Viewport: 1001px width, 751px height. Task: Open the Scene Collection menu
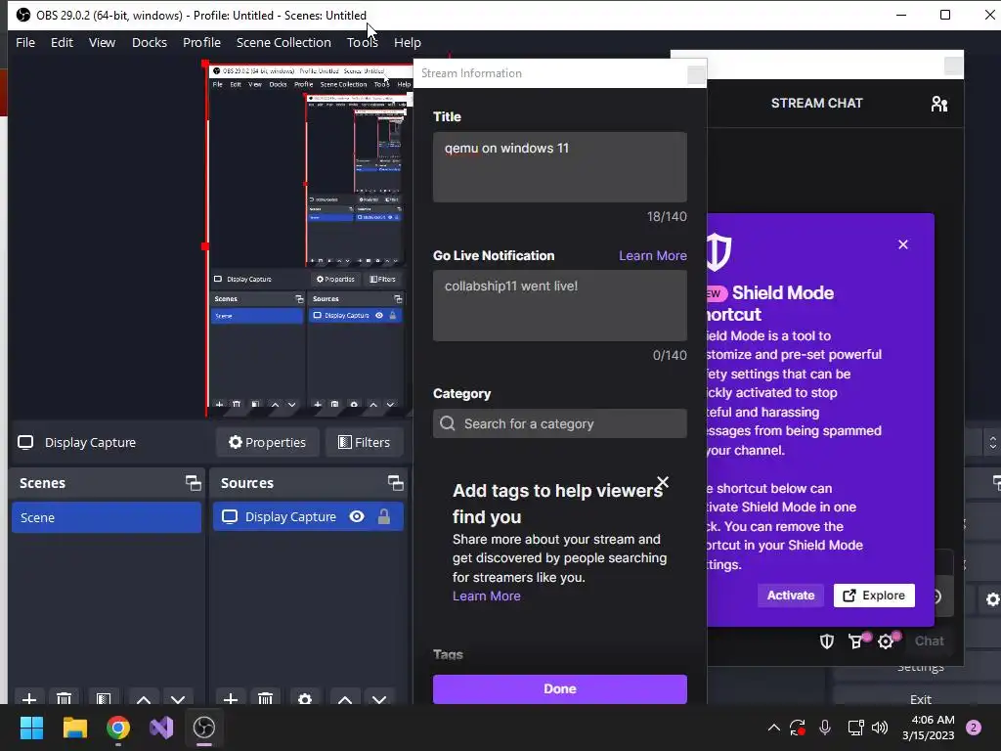click(x=283, y=43)
